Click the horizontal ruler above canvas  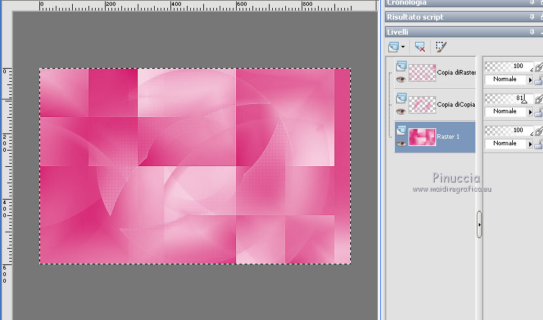195,5
